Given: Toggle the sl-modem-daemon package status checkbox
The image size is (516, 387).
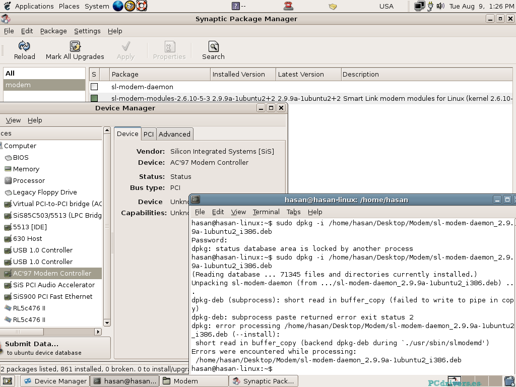Looking at the screenshot, I should (94, 87).
